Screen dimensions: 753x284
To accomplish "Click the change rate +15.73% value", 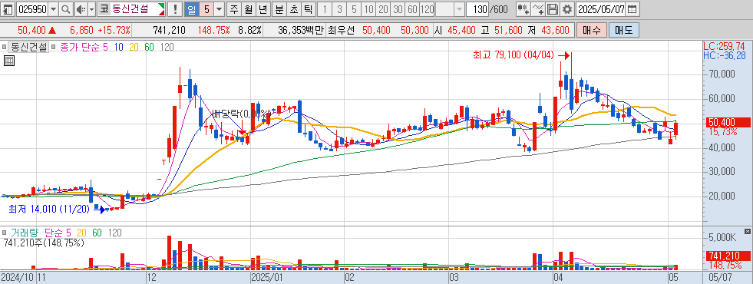I will 114,30.
